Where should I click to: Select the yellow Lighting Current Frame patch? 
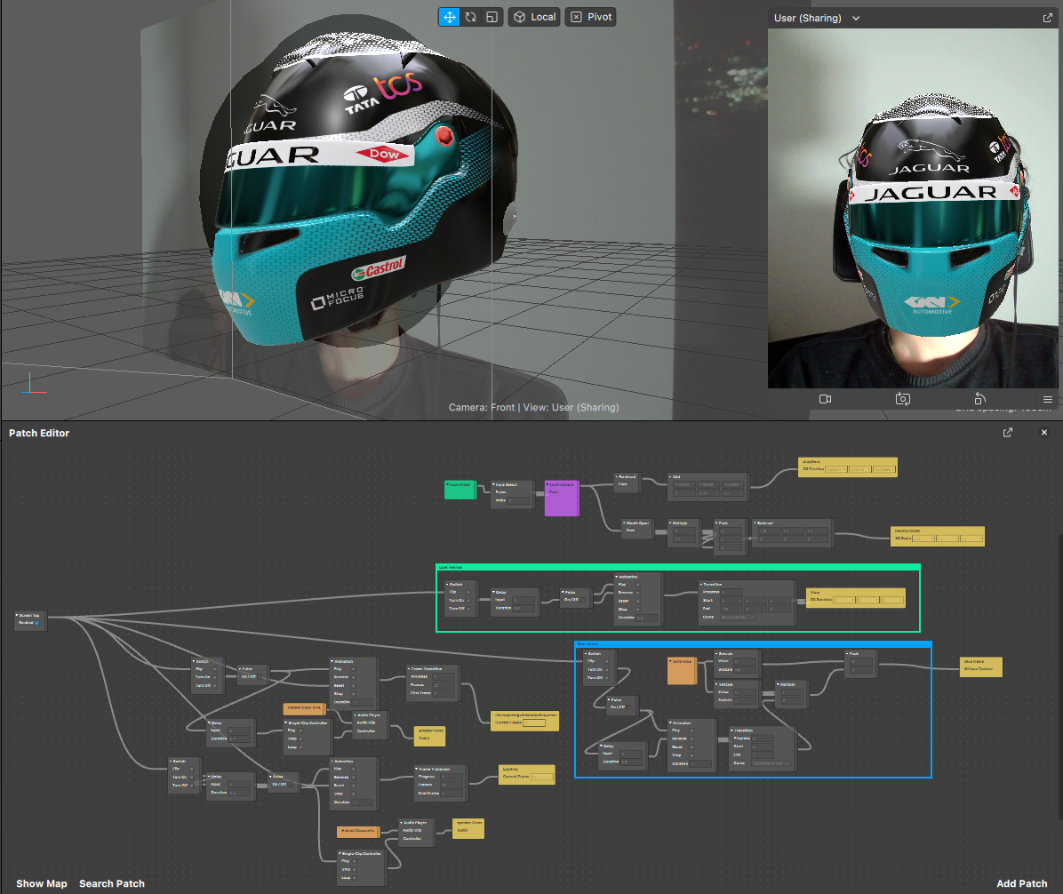(527, 775)
